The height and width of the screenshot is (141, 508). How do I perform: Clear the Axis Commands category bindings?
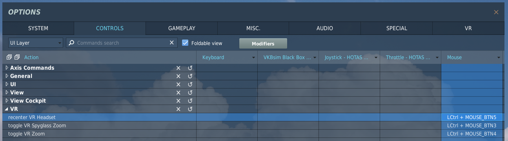[178, 68]
